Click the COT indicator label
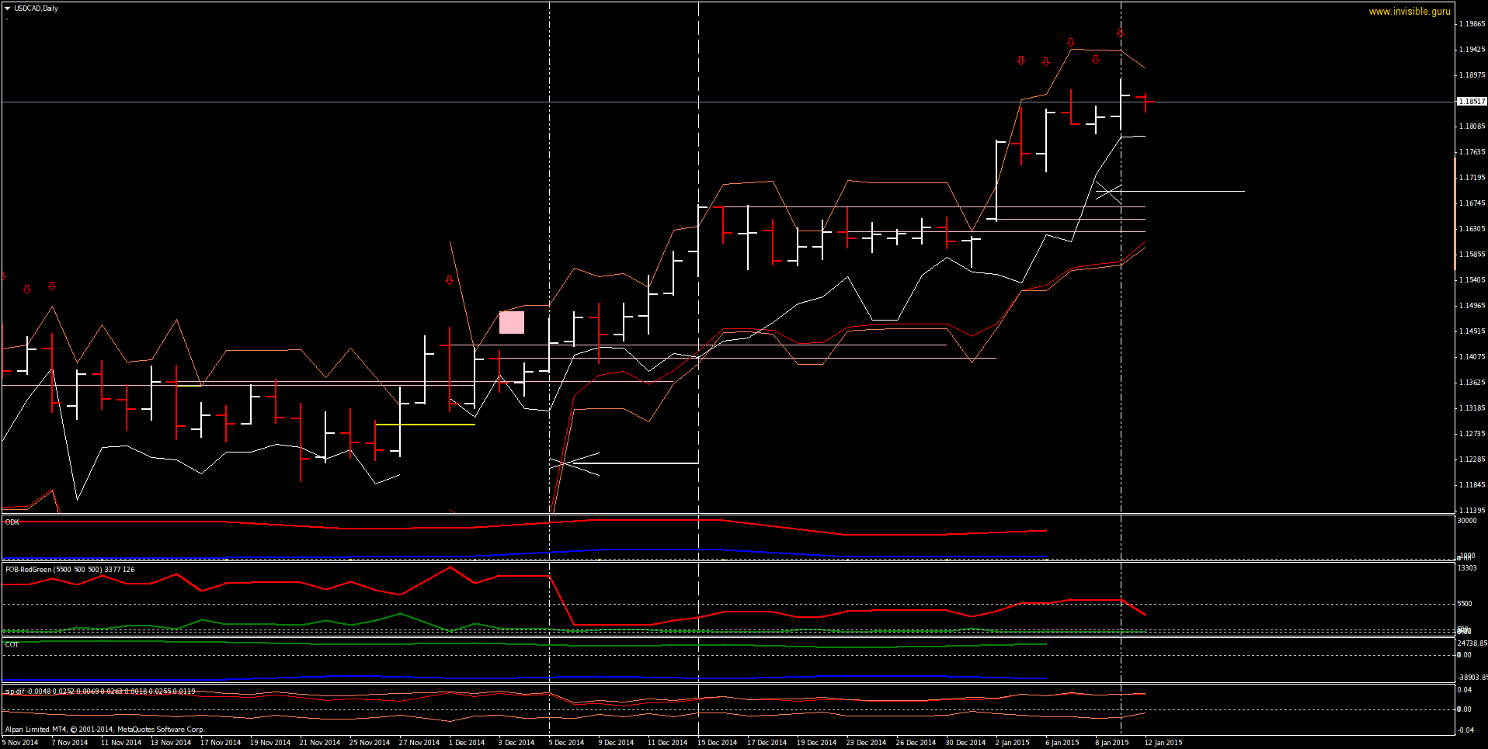Viewport: 1488px width, 749px height. pos(12,645)
